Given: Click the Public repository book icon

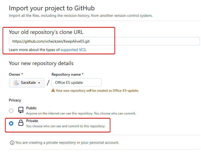Looking at the screenshot, I should click(21, 110).
